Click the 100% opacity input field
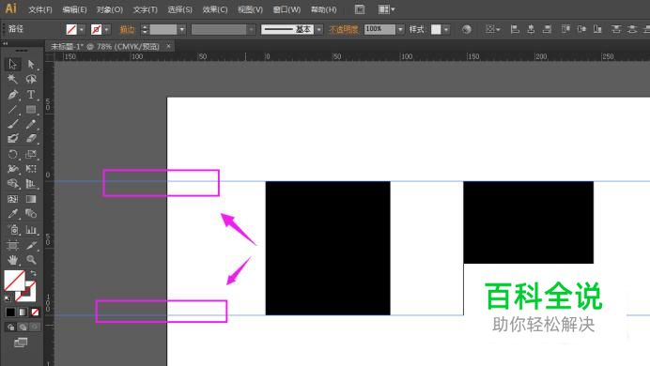Image resolution: width=650 pixels, height=366 pixels. click(379, 29)
